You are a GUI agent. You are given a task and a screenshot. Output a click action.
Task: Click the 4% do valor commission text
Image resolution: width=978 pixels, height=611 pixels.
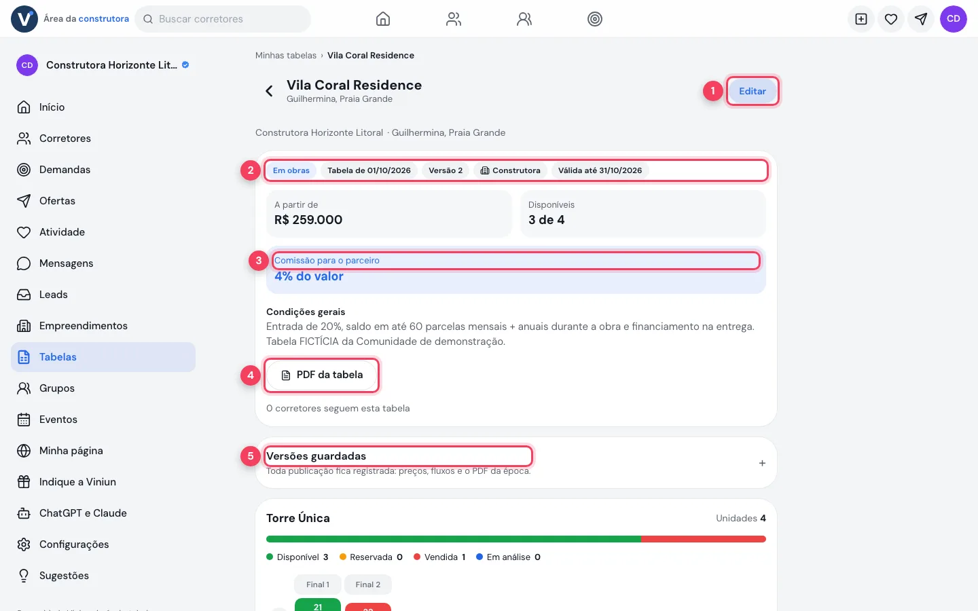[309, 276]
